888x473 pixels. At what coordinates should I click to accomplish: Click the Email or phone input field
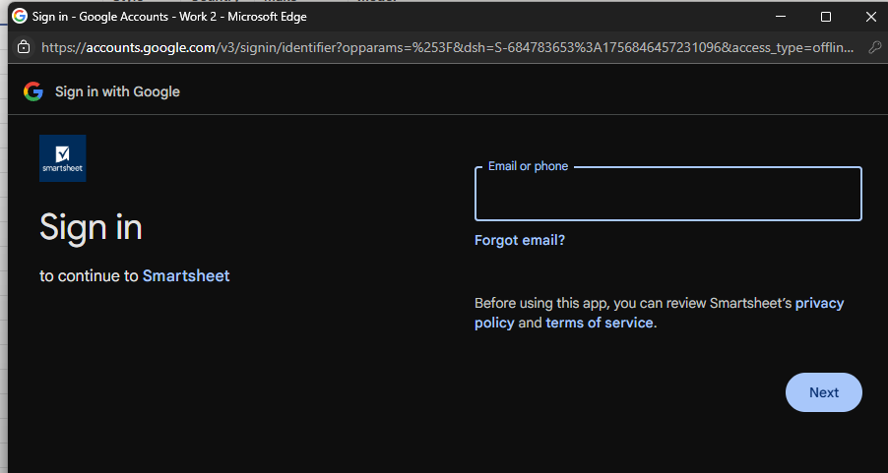pos(667,194)
